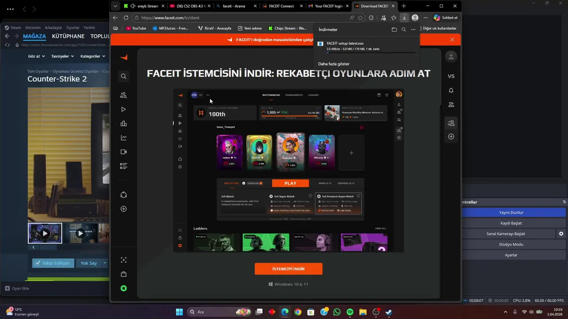Open the YouTube bookmark

coord(136,28)
